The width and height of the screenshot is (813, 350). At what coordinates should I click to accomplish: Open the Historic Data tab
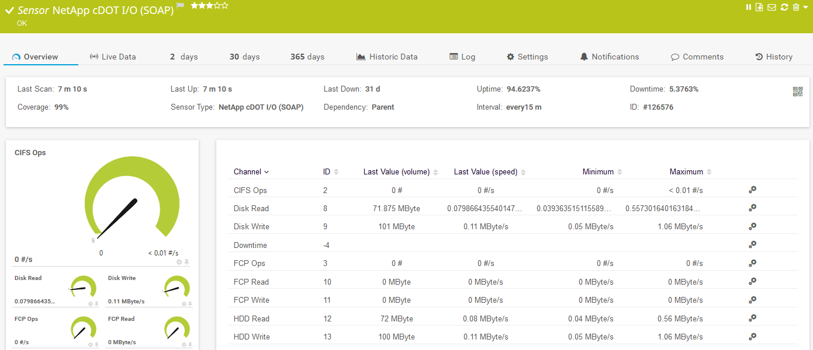387,57
